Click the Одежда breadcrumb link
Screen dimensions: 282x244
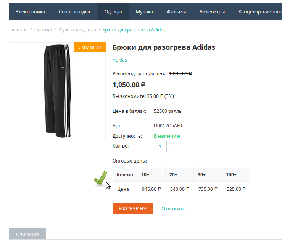43,29
